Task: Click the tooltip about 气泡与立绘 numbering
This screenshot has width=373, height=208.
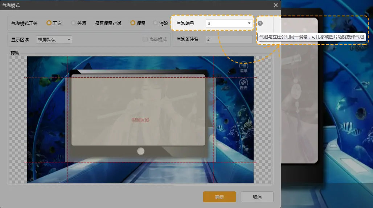Action: [x=312, y=37]
